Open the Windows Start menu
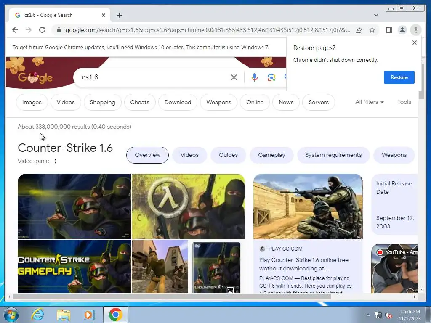This screenshot has height=323, width=431. [x=11, y=315]
